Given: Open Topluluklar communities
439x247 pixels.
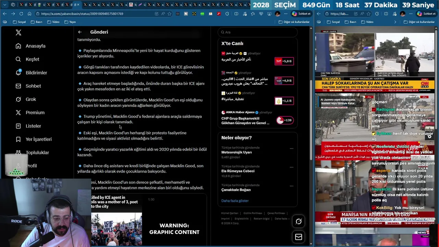Looking at the screenshot, I should tap(32, 153).
